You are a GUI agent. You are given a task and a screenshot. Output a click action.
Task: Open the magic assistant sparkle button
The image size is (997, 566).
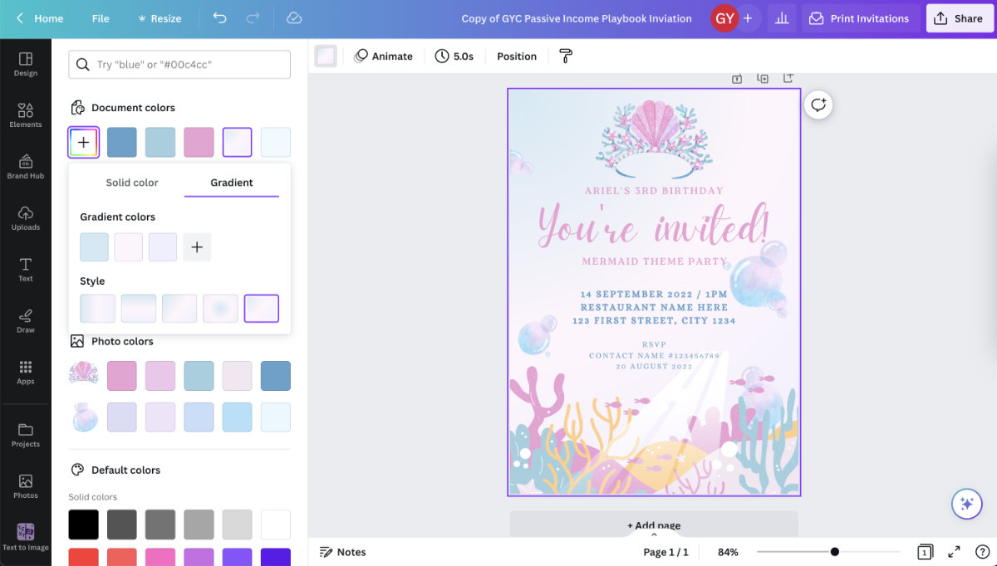[967, 504]
